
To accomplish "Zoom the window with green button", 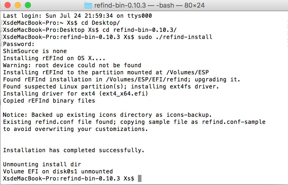I will (28, 5).
